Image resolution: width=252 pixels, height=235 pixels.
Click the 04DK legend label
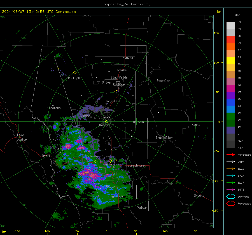click(241, 162)
